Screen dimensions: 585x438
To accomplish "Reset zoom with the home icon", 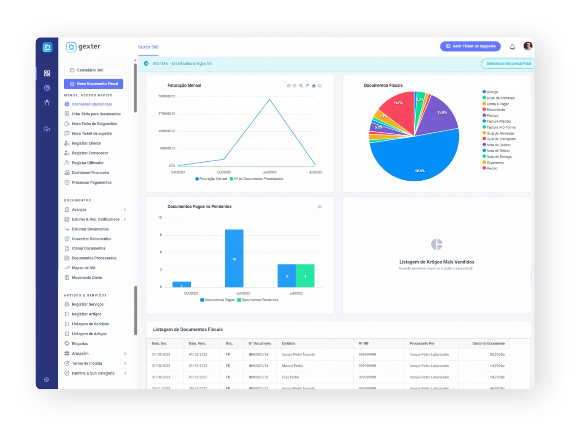I will click(x=314, y=86).
